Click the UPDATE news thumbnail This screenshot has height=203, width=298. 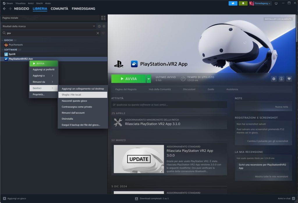[139, 159]
